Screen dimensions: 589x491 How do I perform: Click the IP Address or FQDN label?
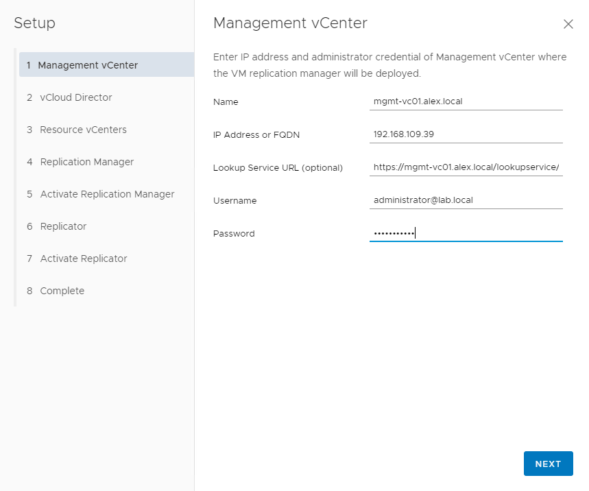tap(256, 135)
